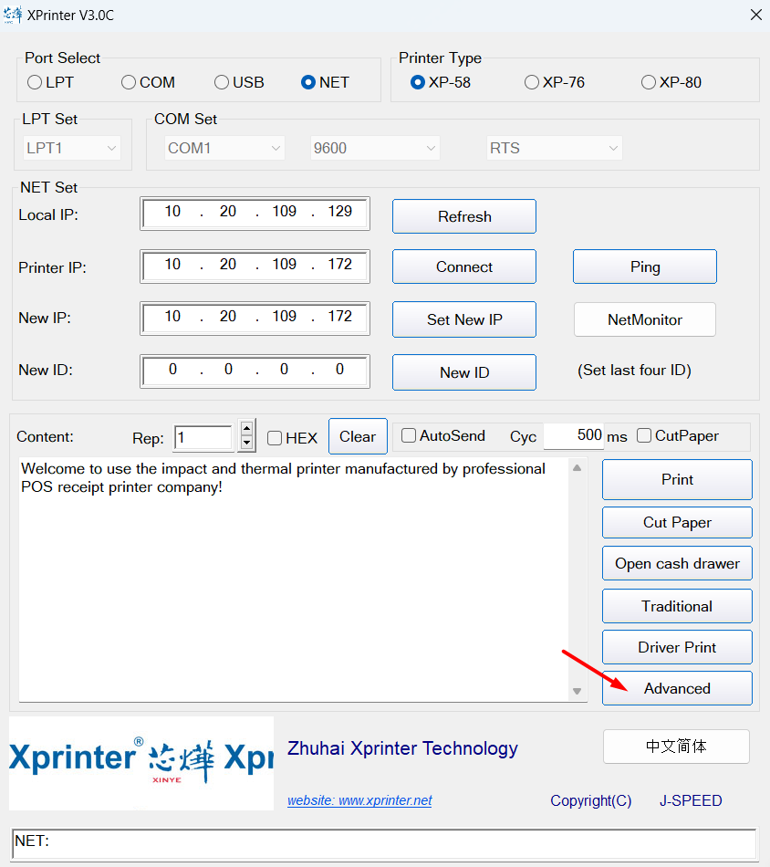Increment Rep value with up stepper

(246, 430)
